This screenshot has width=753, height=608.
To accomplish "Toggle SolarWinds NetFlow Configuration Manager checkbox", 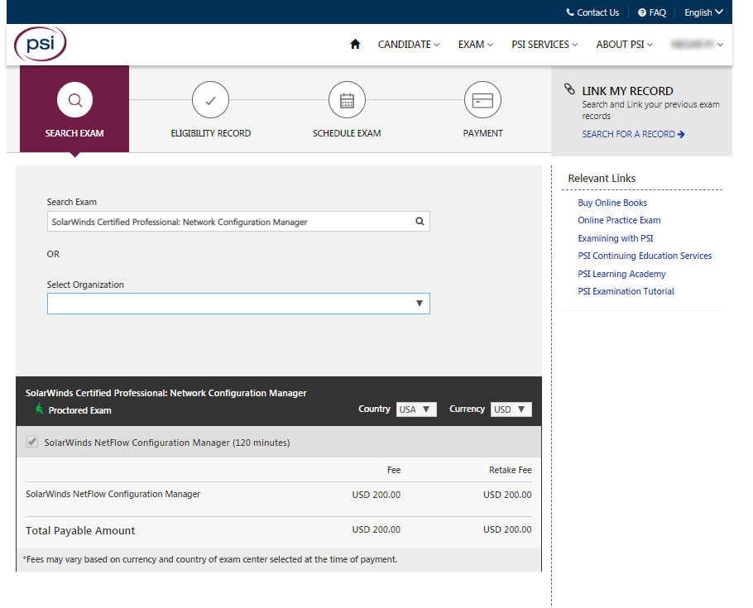I will (32, 442).
